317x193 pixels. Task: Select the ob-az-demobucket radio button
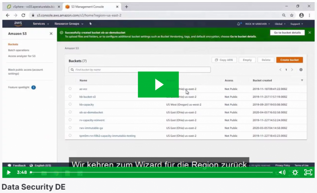[x=70, y=112]
